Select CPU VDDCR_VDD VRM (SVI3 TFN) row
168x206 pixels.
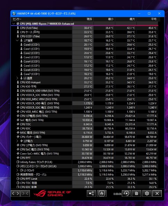[85, 91]
